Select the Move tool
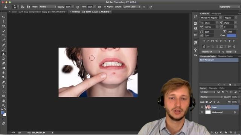The height and width of the screenshot is (135, 241). coord(3,17)
